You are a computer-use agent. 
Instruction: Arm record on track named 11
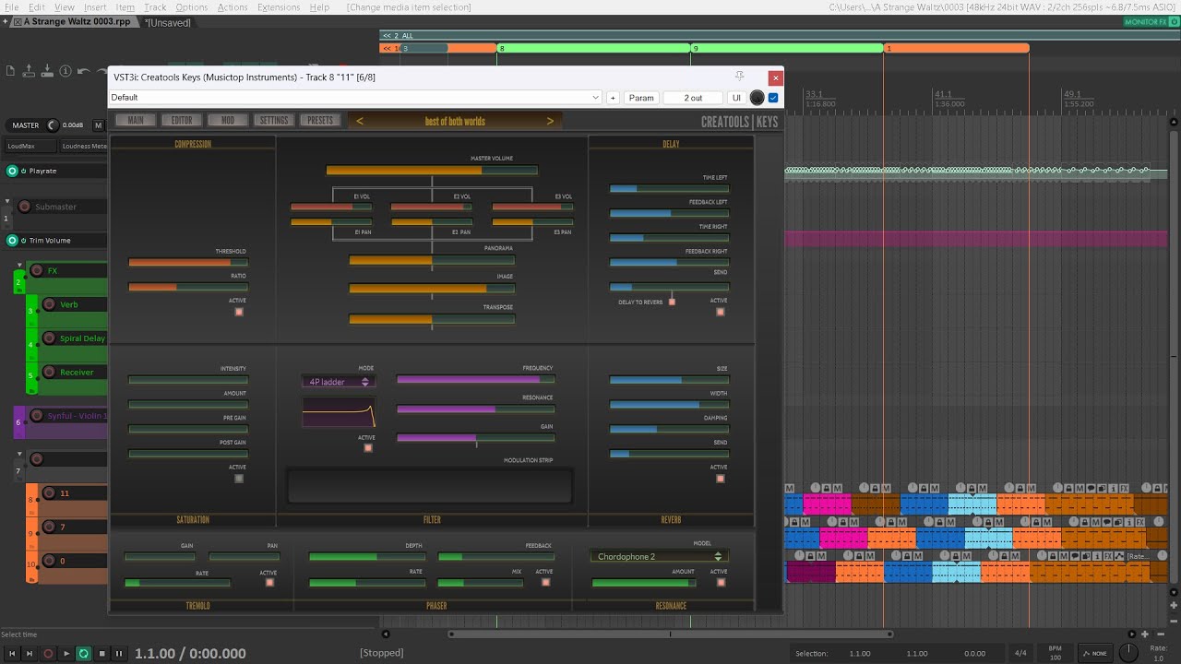click(x=49, y=493)
